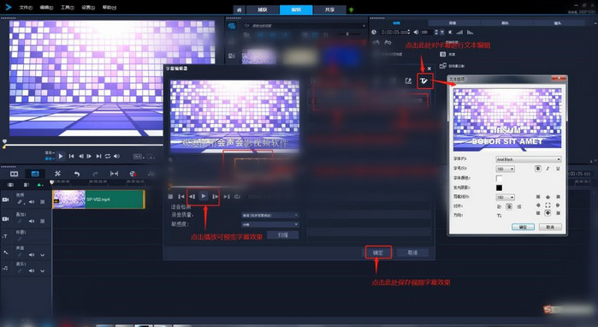Switch to storyboard view icon
The width and height of the screenshot is (598, 327).
(x=14, y=174)
